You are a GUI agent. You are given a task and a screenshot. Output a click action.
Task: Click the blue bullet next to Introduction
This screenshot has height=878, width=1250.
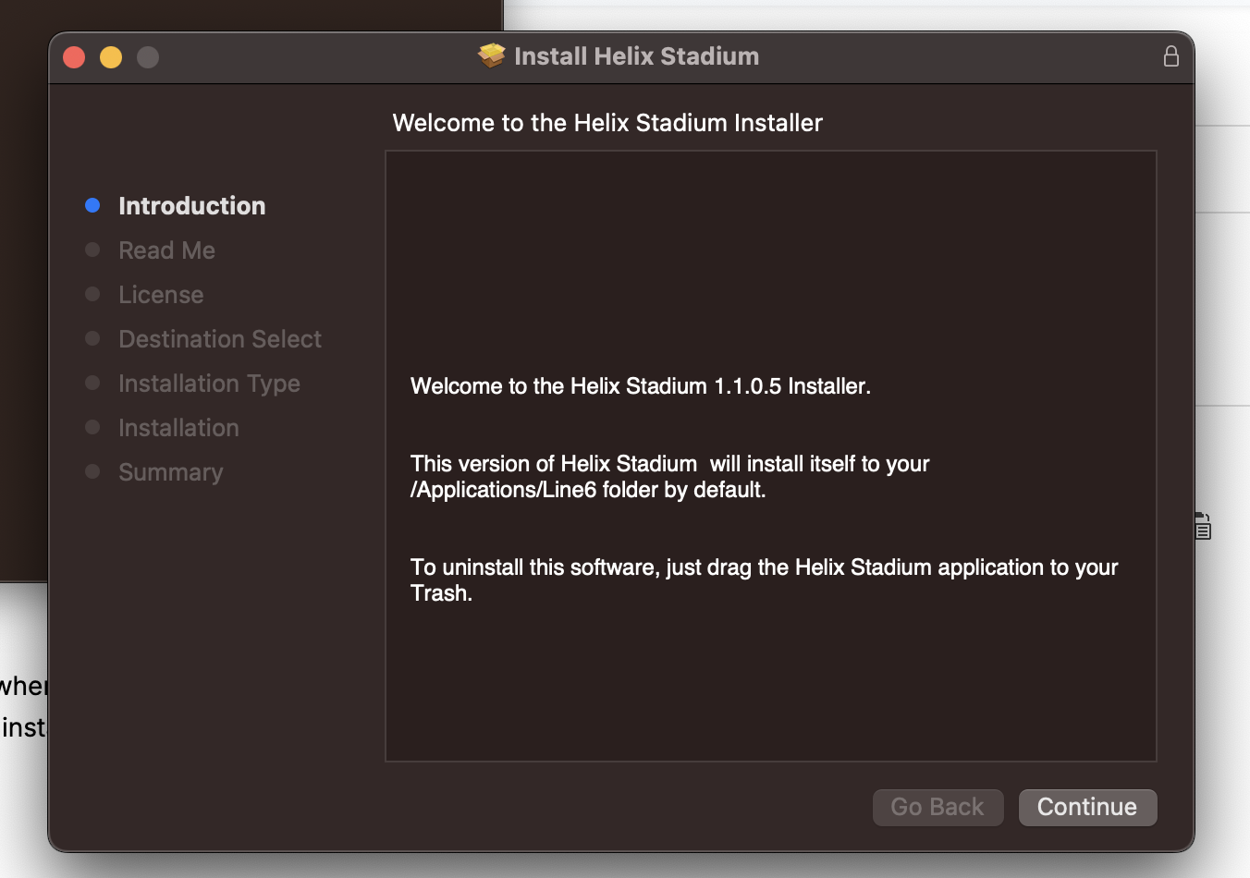92,205
